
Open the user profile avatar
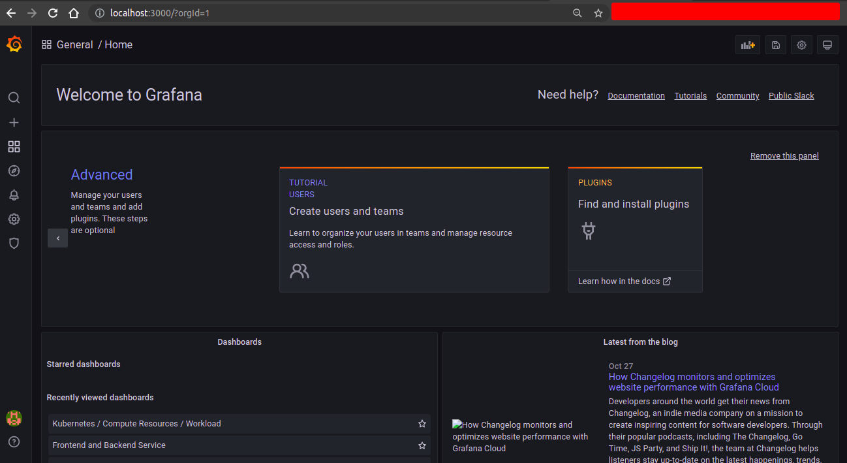pyautogui.click(x=14, y=418)
